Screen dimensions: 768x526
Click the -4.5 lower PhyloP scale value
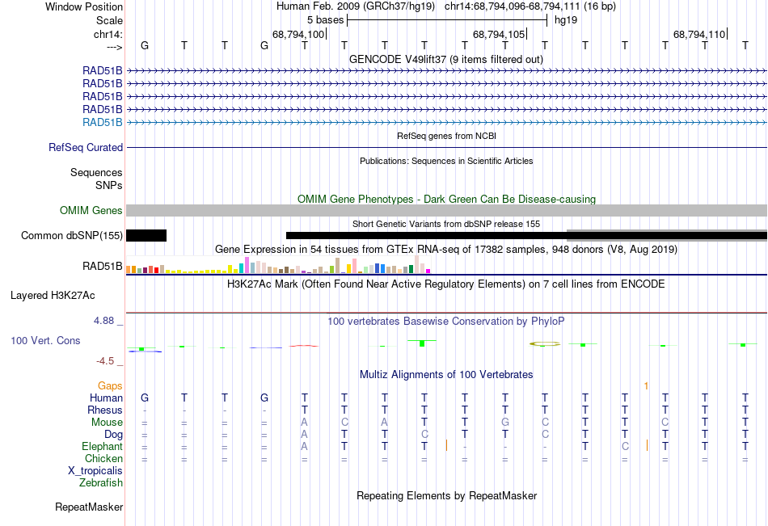(x=105, y=361)
